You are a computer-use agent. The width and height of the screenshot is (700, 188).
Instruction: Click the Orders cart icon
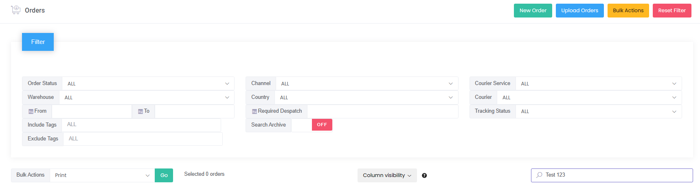(x=15, y=10)
